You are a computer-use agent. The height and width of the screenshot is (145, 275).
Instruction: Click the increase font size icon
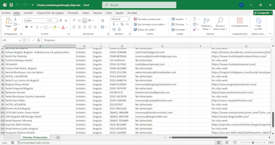[x=61, y=21]
